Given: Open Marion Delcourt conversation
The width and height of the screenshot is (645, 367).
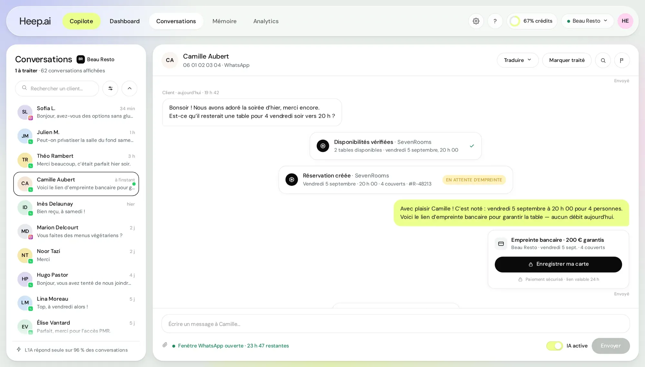Looking at the screenshot, I should click(x=76, y=231).
